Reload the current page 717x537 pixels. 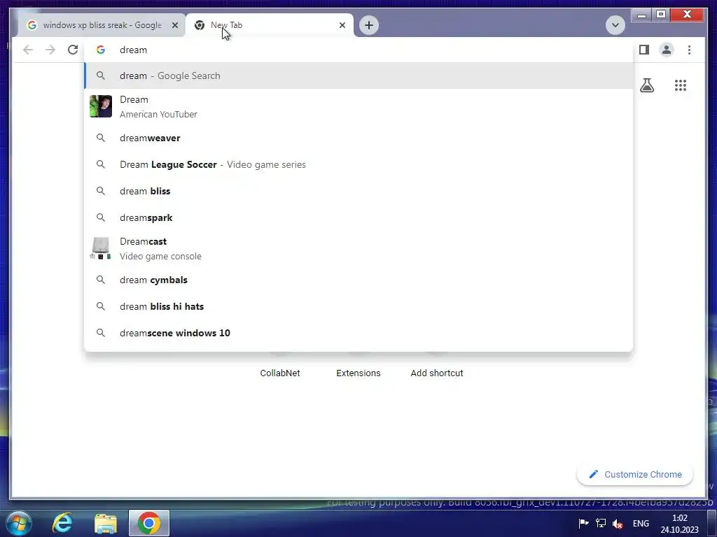(73, 50)
